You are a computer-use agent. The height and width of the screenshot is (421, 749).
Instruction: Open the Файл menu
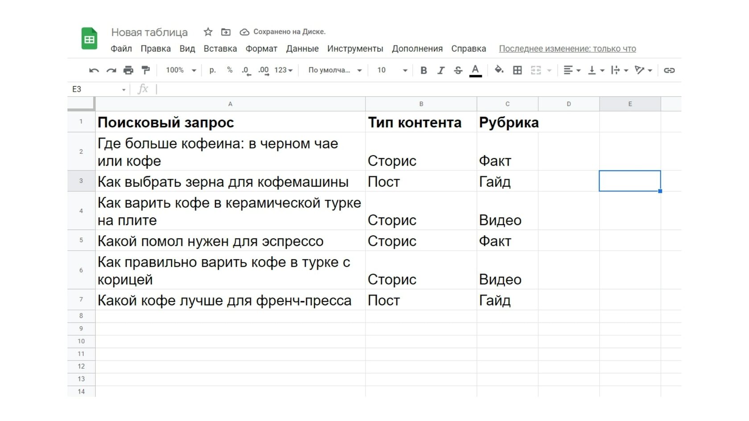(x=121, y=49)
